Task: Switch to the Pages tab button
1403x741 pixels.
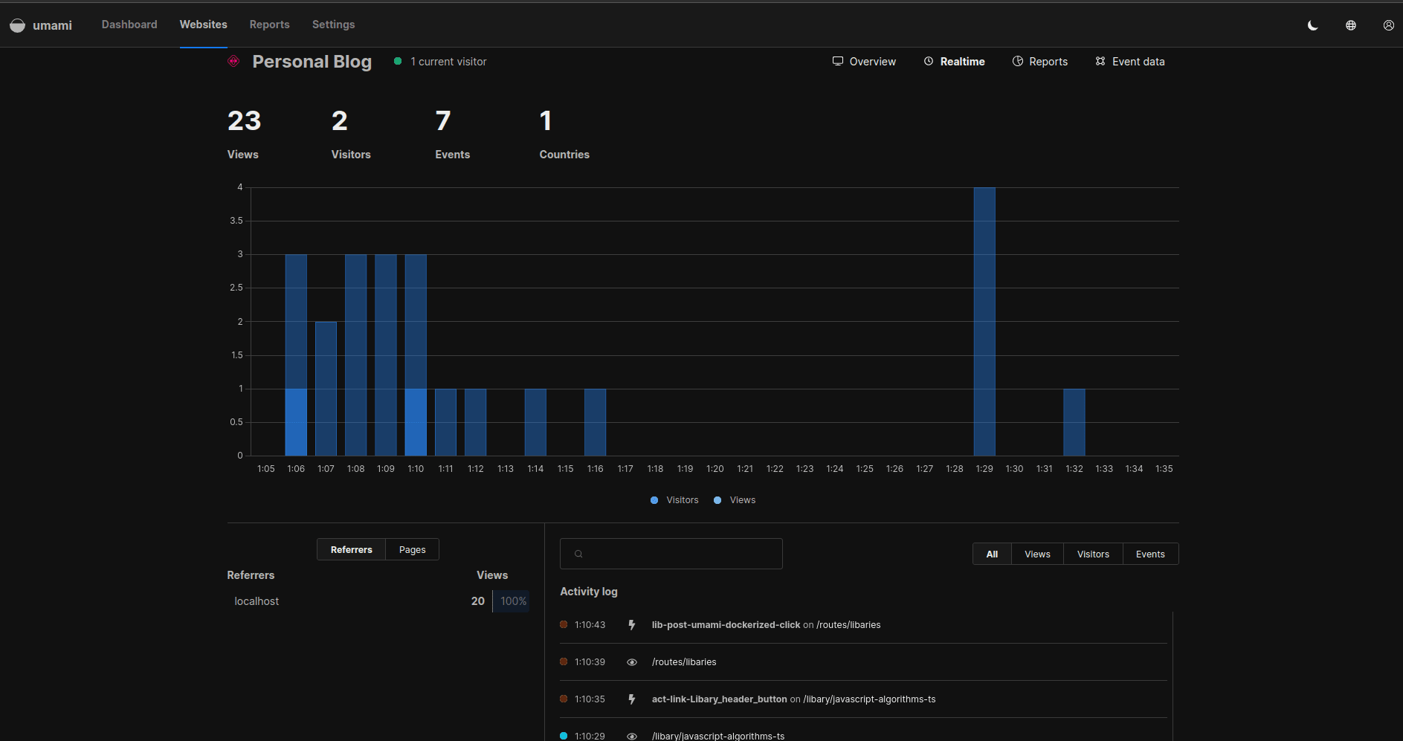Action: pyautogui.click(x=413, y=549)
